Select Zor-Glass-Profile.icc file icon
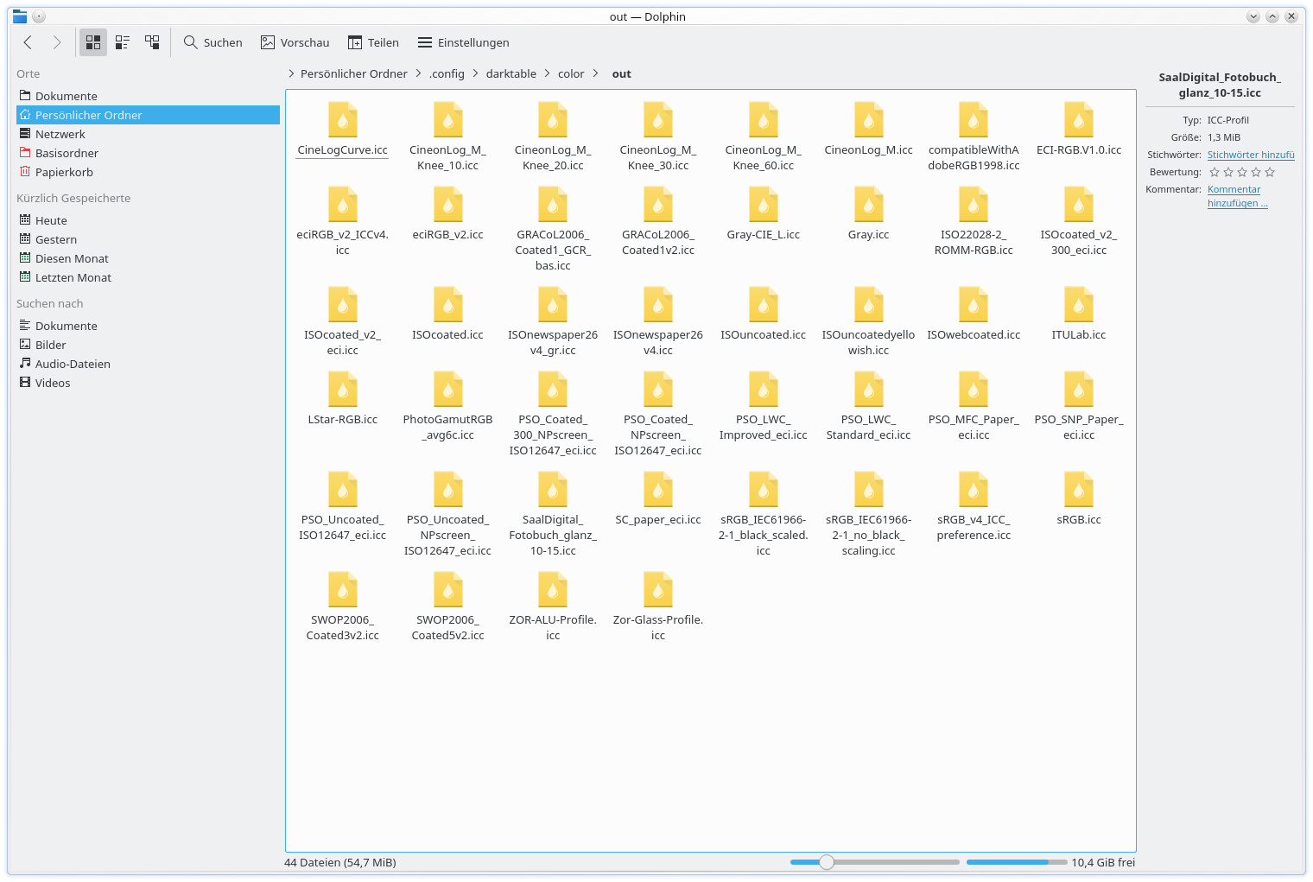The width and height of the screenshot is (1313, 882). click(x=658, y=590)
